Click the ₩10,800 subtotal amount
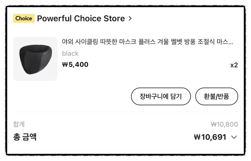Screen dimensions: 251x161 224,124
